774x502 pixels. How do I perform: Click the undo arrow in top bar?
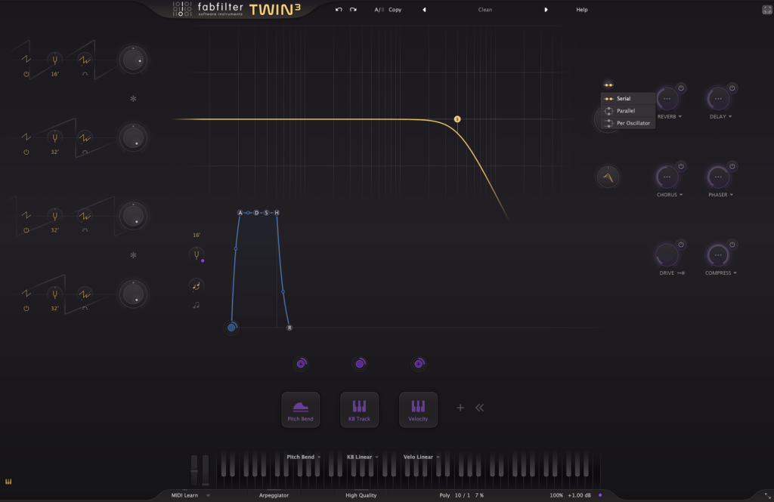coord(339,10)
